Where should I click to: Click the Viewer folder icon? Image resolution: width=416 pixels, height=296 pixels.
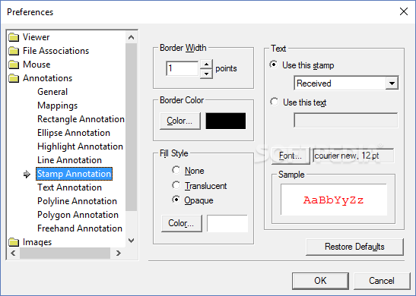click(x=14, y=37)
